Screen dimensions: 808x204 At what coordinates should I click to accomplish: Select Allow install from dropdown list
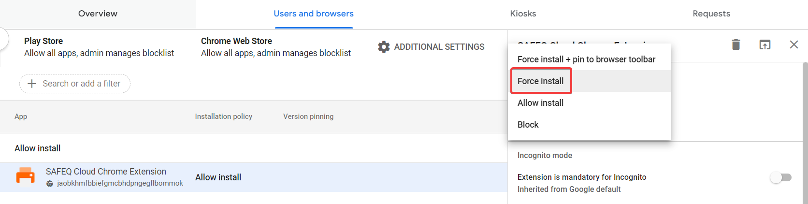[540, 103]
